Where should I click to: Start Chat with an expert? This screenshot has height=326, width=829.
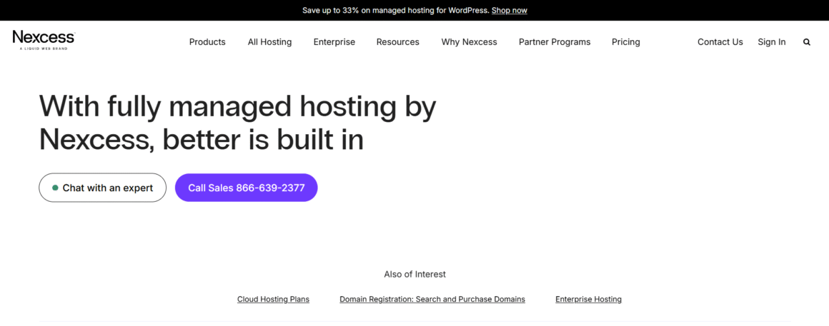tap(103, 188)
